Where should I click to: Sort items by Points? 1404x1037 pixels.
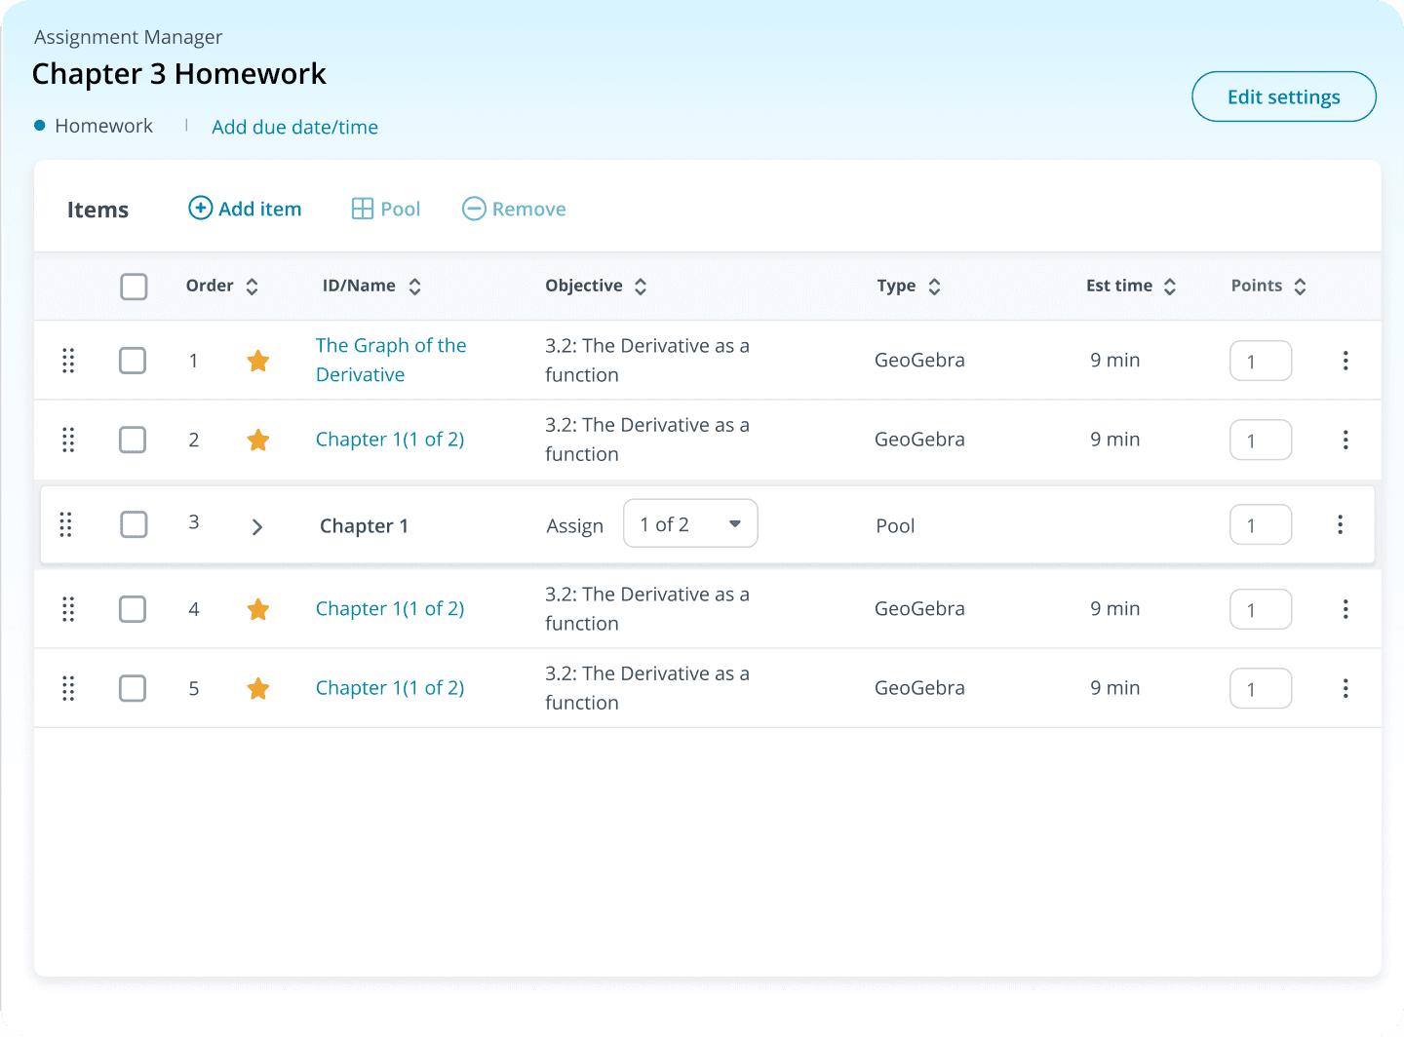tap(1300, 287)
